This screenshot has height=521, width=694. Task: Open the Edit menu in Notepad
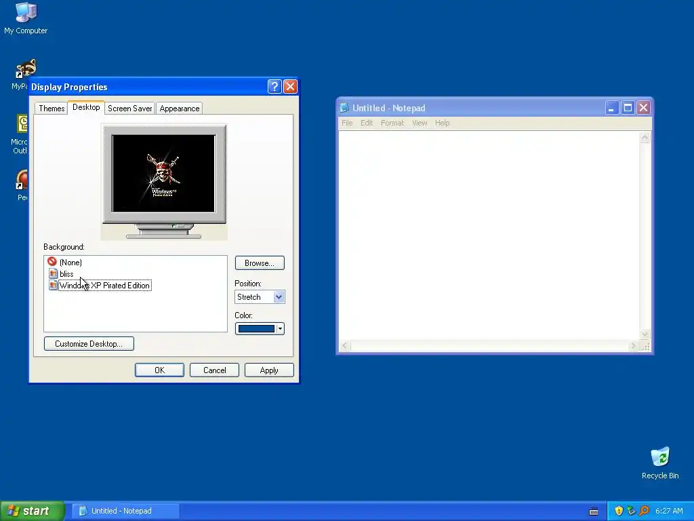(x=367, y=123)
